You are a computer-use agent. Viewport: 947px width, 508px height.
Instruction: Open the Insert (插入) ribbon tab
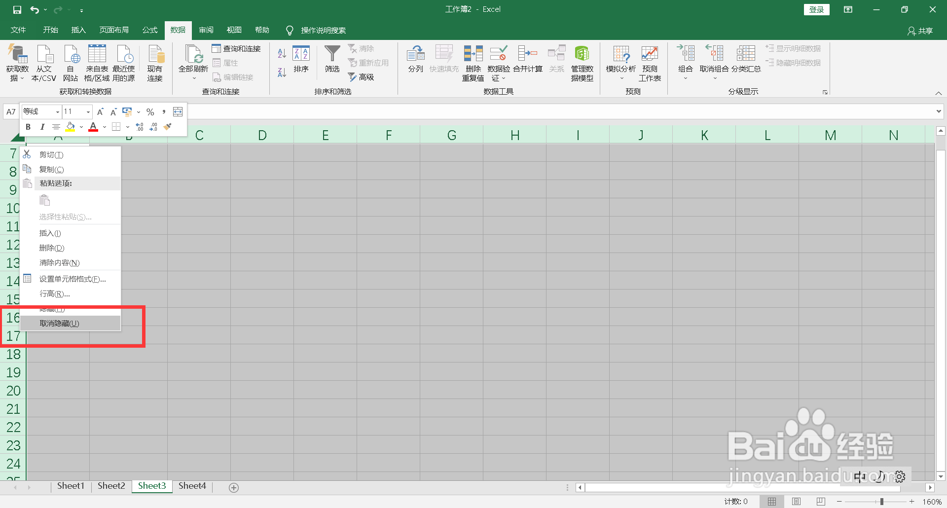[78, 30]
